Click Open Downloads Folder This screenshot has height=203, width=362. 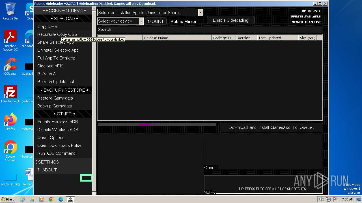pyautogui.click(x=63, y=145)
